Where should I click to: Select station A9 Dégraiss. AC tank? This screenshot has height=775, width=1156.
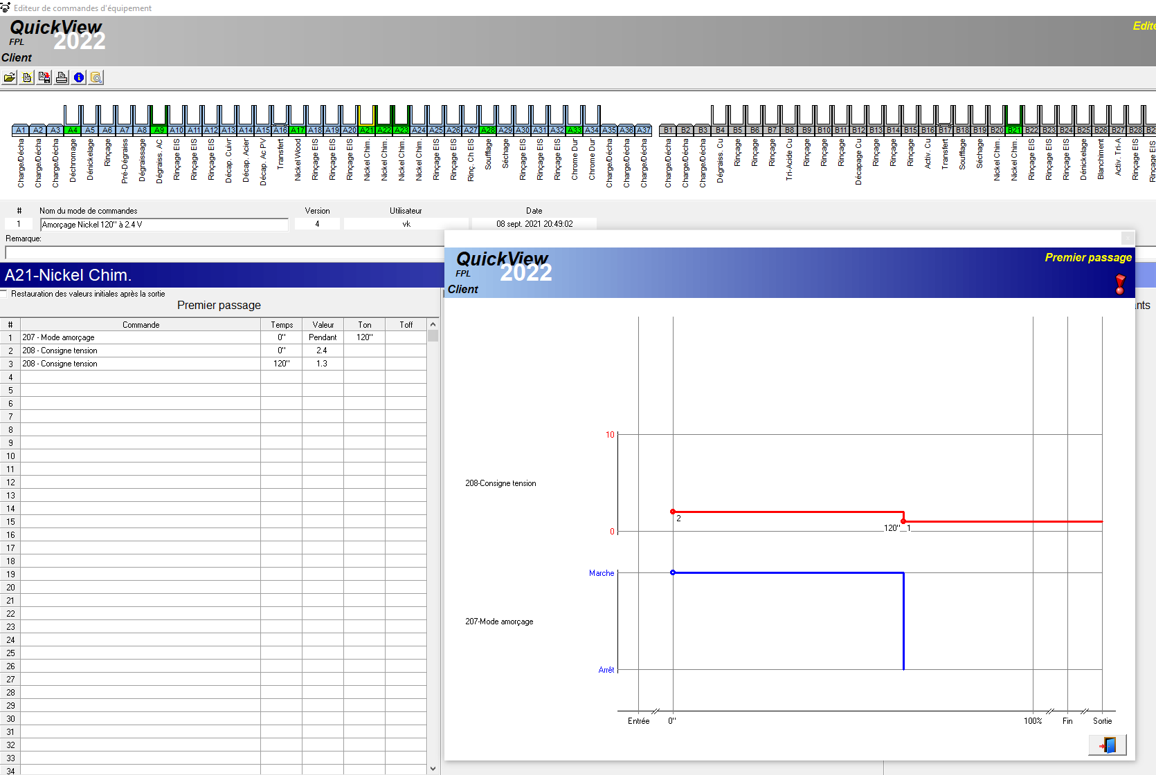tap(159, 130)
